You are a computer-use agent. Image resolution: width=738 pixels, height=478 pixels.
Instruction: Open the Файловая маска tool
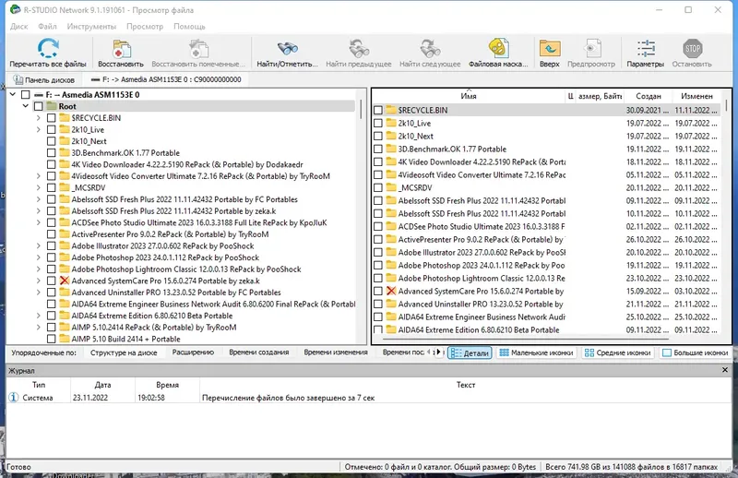click(498, 48)
